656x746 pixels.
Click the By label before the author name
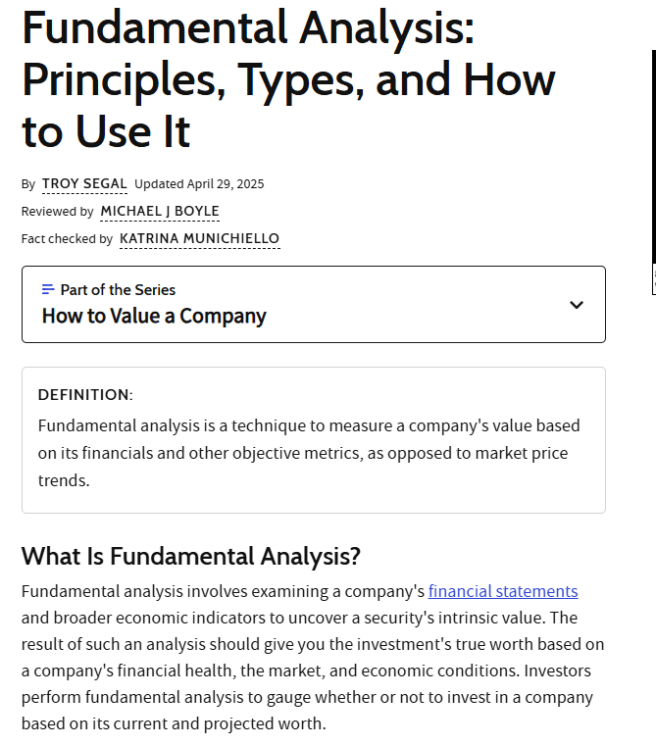tap(28, 184)
